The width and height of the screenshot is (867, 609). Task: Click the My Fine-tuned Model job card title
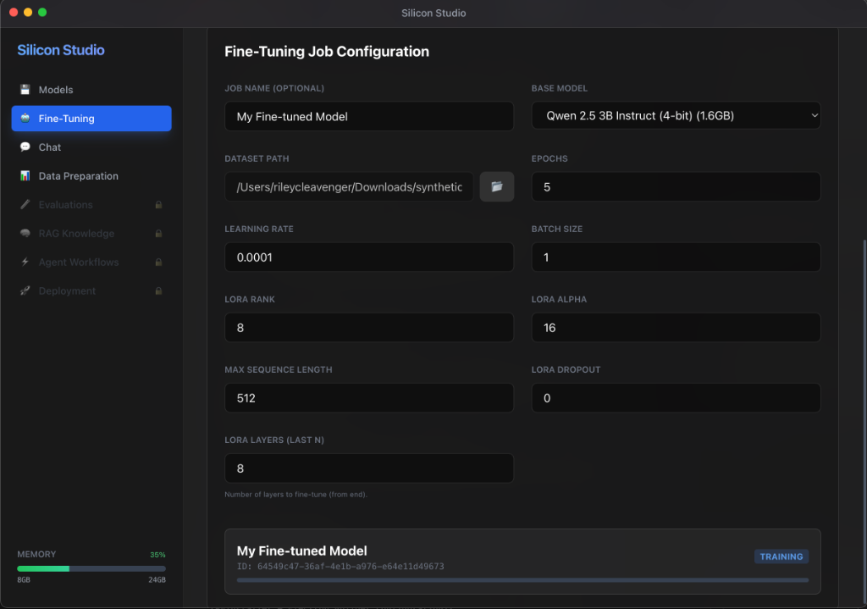pos(302,551)
